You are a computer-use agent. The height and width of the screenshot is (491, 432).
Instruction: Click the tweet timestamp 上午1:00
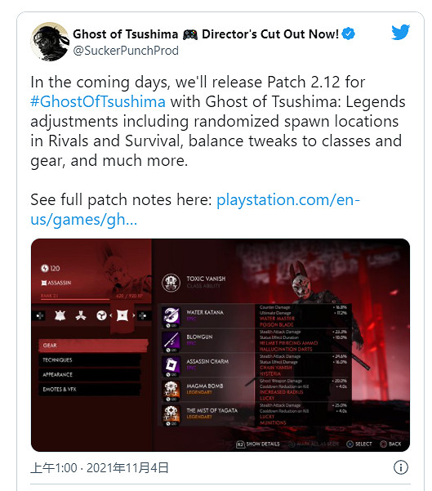pos(54,468)
